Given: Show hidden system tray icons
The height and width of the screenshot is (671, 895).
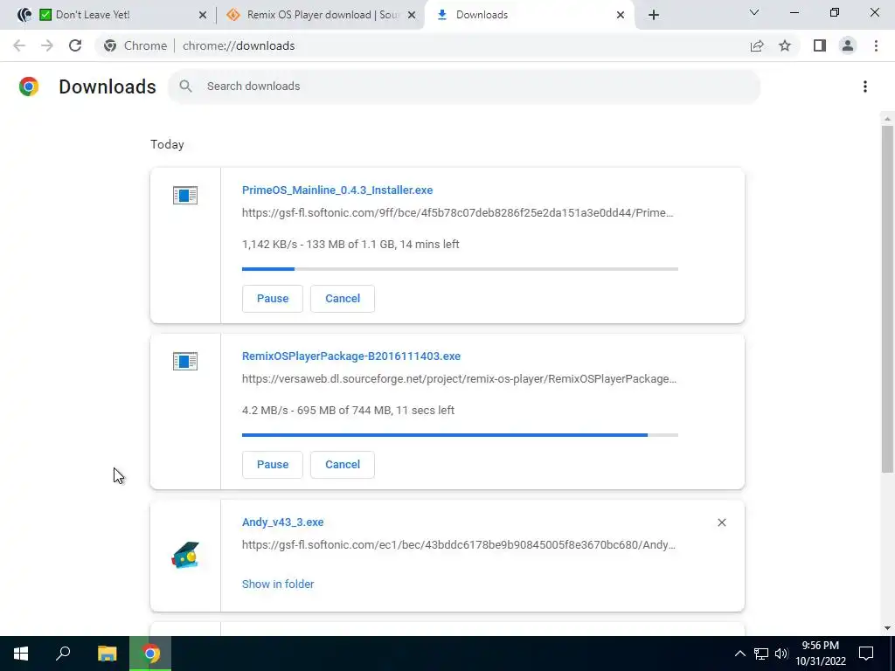Looking at the screenshot, I should 739,654.
